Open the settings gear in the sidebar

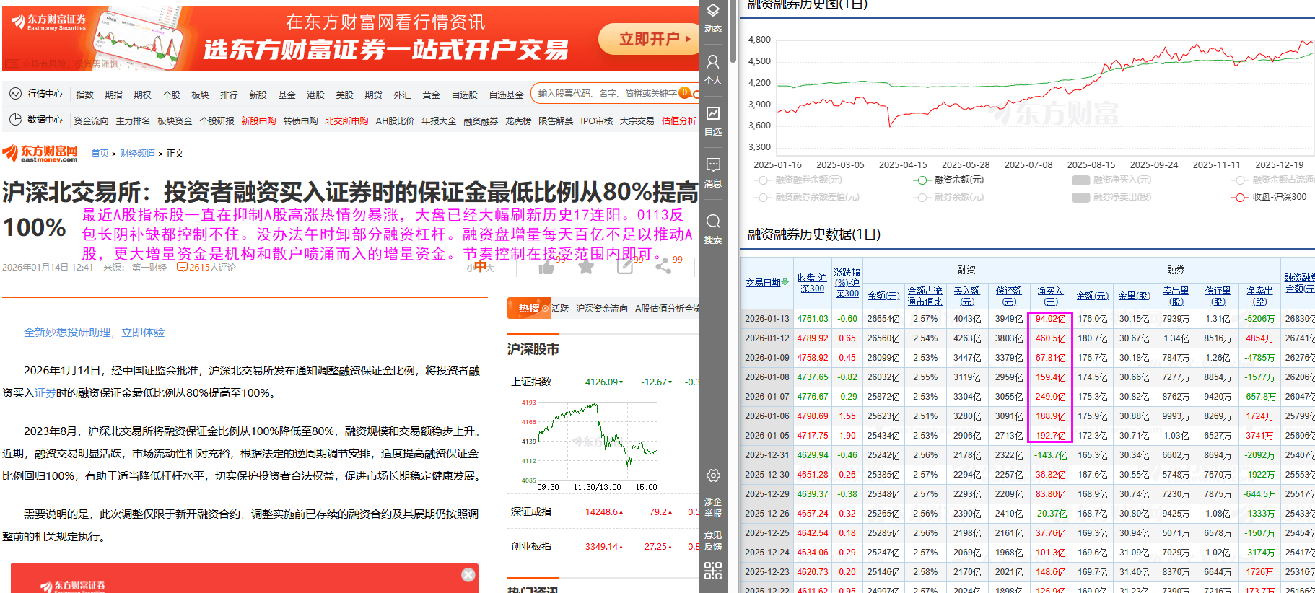(713, 476)
